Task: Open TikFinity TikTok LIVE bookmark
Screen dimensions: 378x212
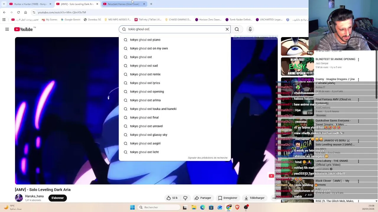Action: pos(148,20)
